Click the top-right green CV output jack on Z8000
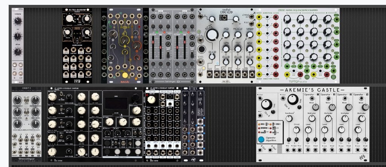The image size is (386, 167). click(x=336, y=19)
